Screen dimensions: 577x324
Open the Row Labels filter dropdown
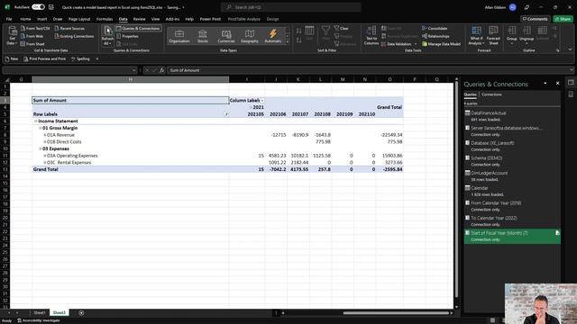(x=226, y=114)
